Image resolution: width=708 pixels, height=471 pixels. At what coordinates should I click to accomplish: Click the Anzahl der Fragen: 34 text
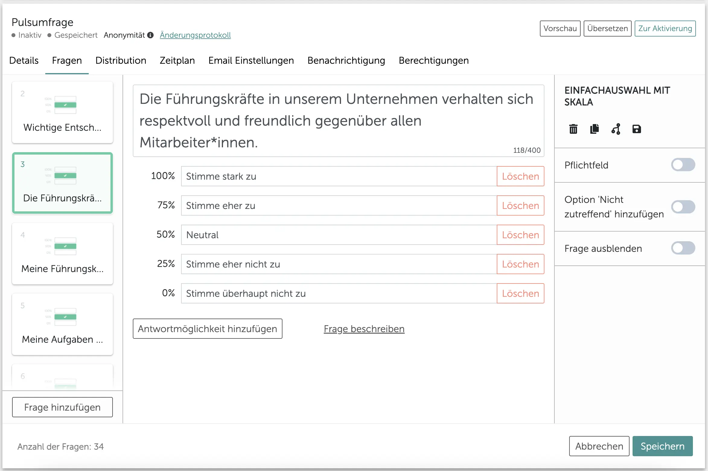click(x=61, y=447)
